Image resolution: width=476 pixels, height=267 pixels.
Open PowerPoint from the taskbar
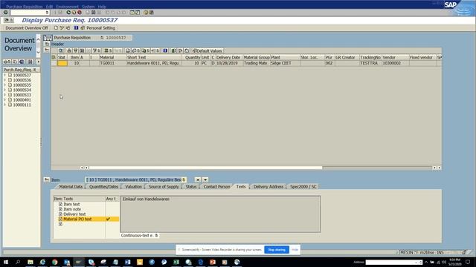213,262
